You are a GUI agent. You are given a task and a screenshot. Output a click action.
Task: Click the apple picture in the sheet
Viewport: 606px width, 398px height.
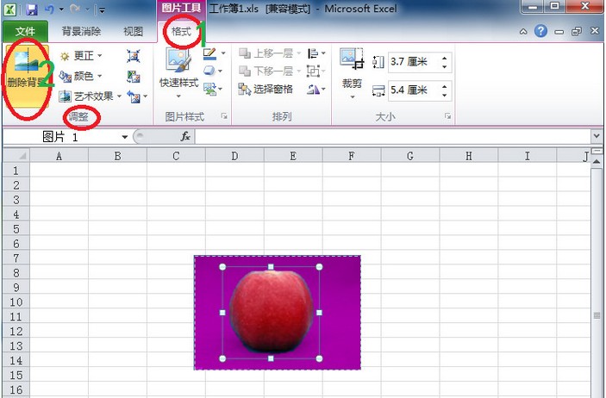(x=277, y=312)
